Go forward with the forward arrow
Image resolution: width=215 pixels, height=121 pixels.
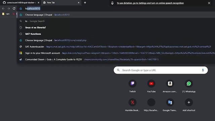[x=9, y=8]
